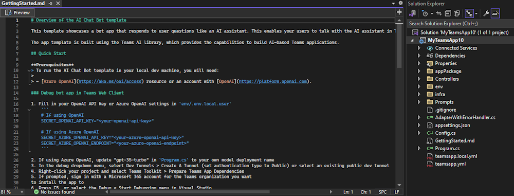
Task: Switch between Solution and Folder views
Action: click(413, 13)
